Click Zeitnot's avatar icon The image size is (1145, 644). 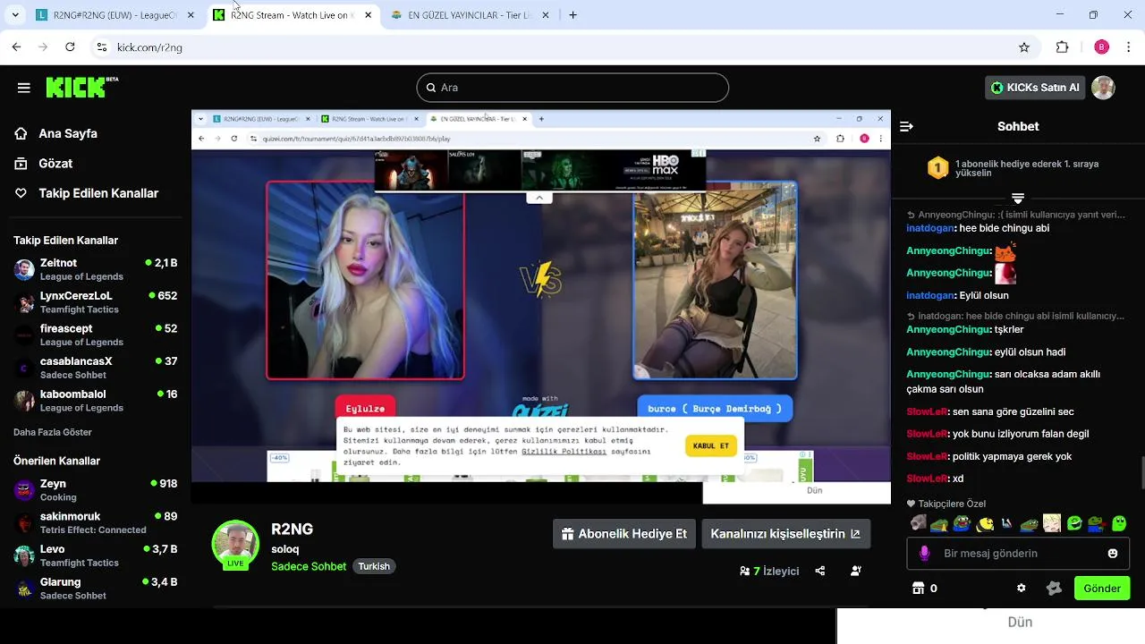(x=24, y=269)
